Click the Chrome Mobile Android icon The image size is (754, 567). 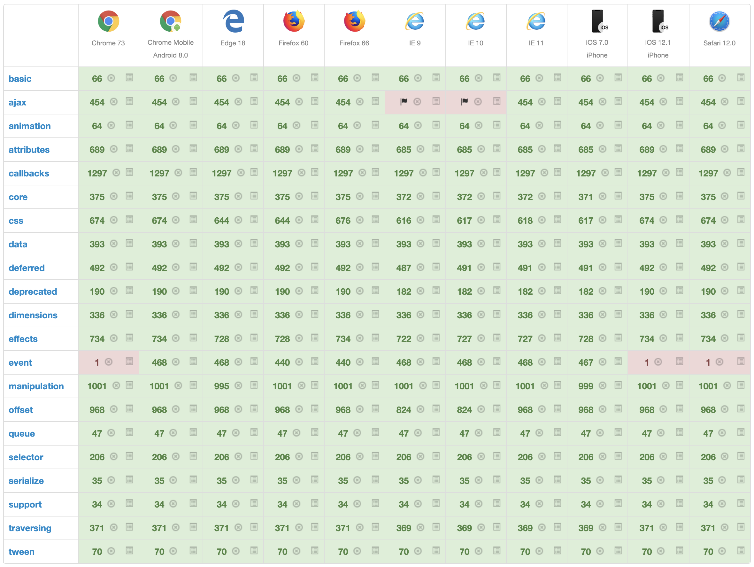coord(170,21)
